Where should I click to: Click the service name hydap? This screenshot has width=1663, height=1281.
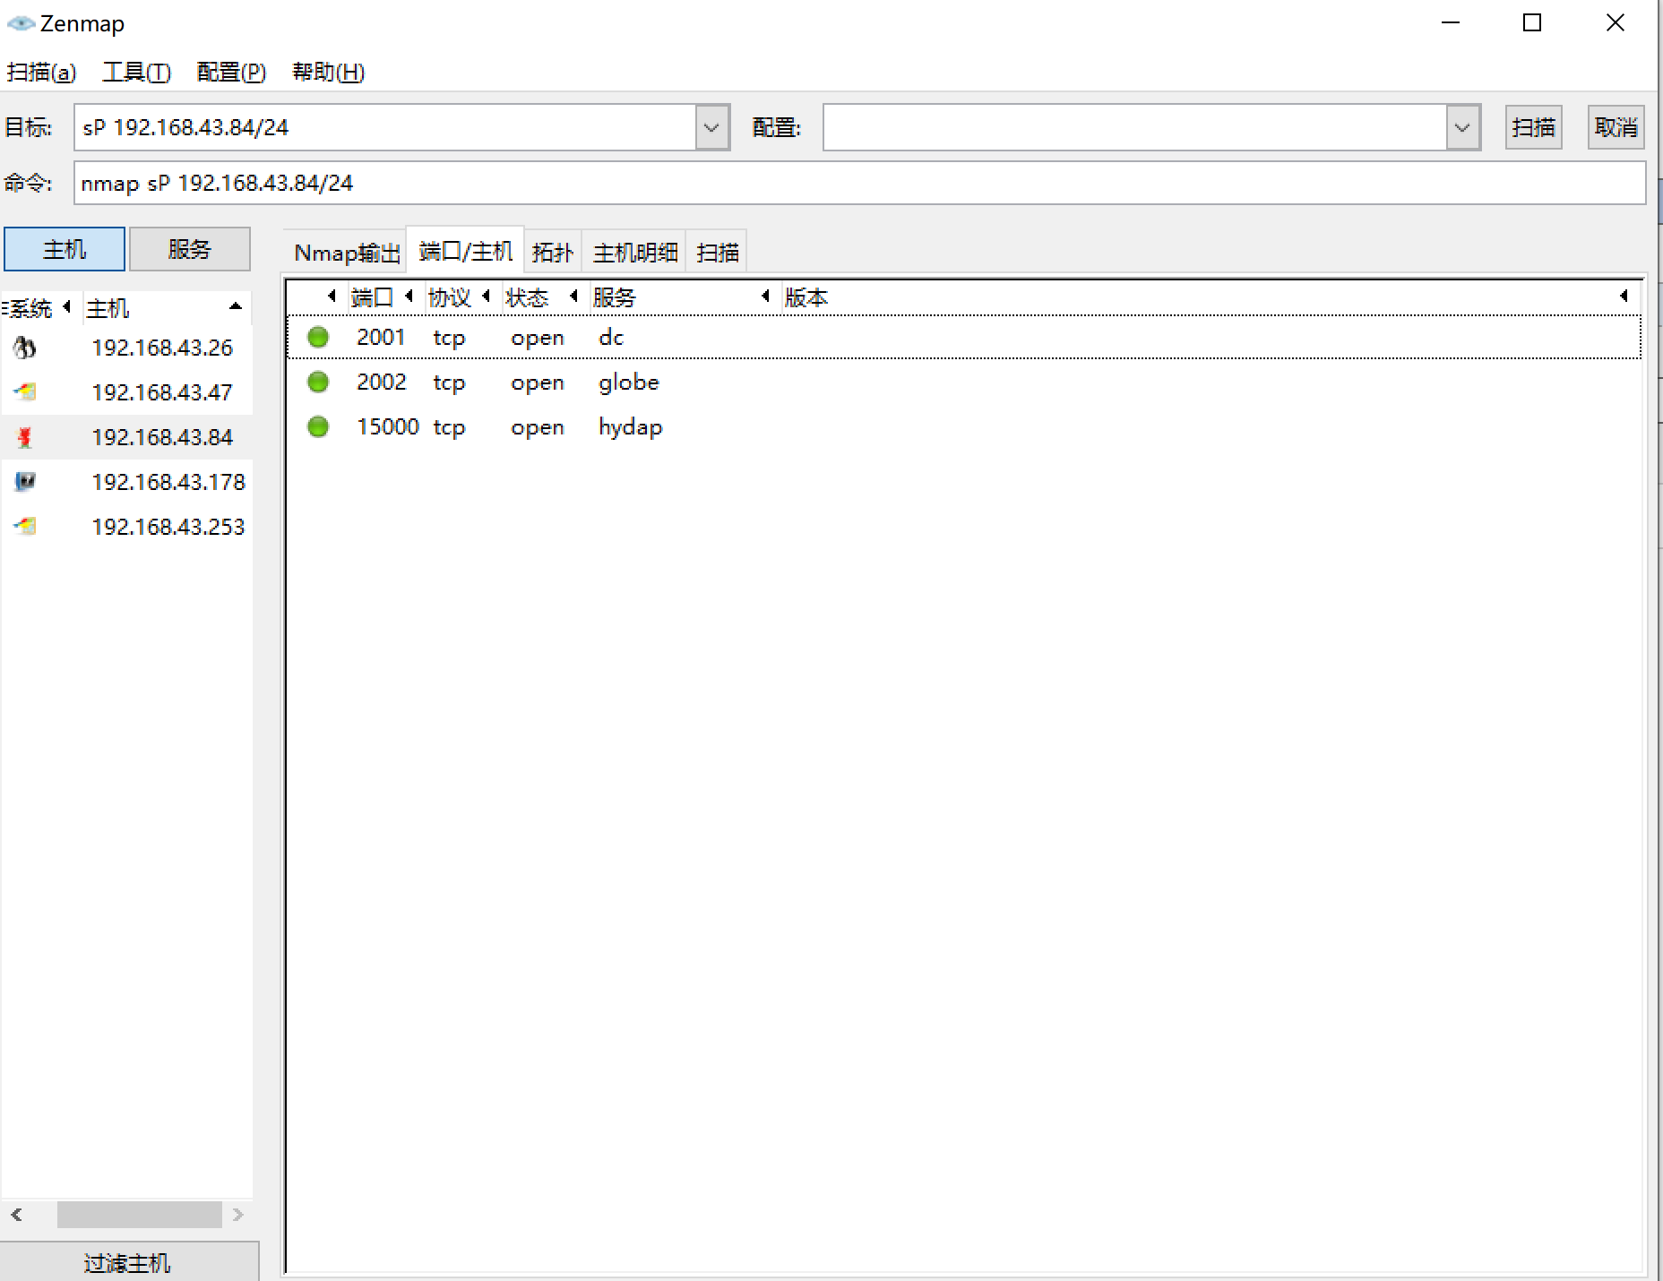coord(631,428)
